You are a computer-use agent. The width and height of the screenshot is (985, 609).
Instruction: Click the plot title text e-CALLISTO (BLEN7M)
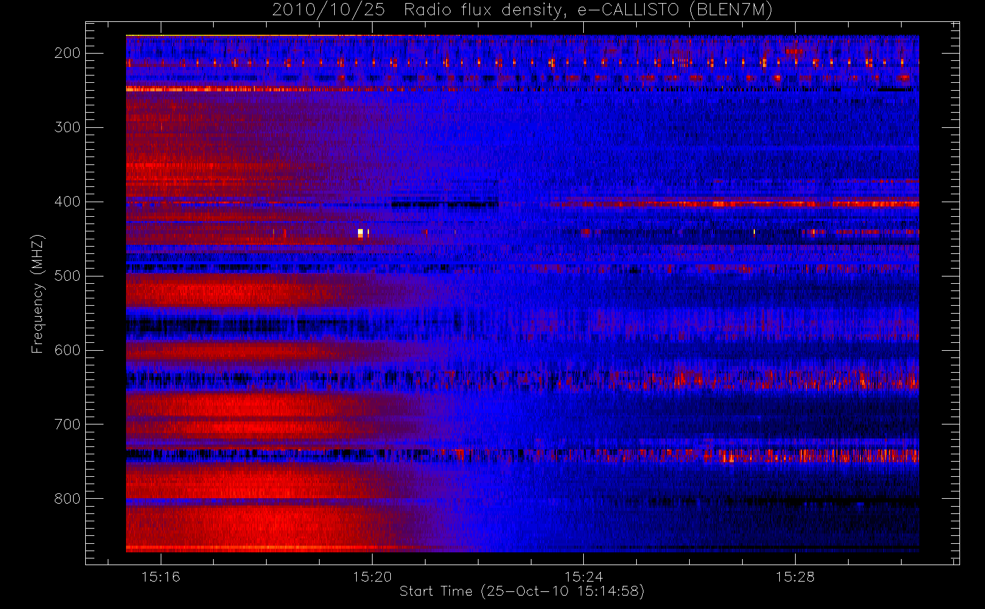[675, 10]
